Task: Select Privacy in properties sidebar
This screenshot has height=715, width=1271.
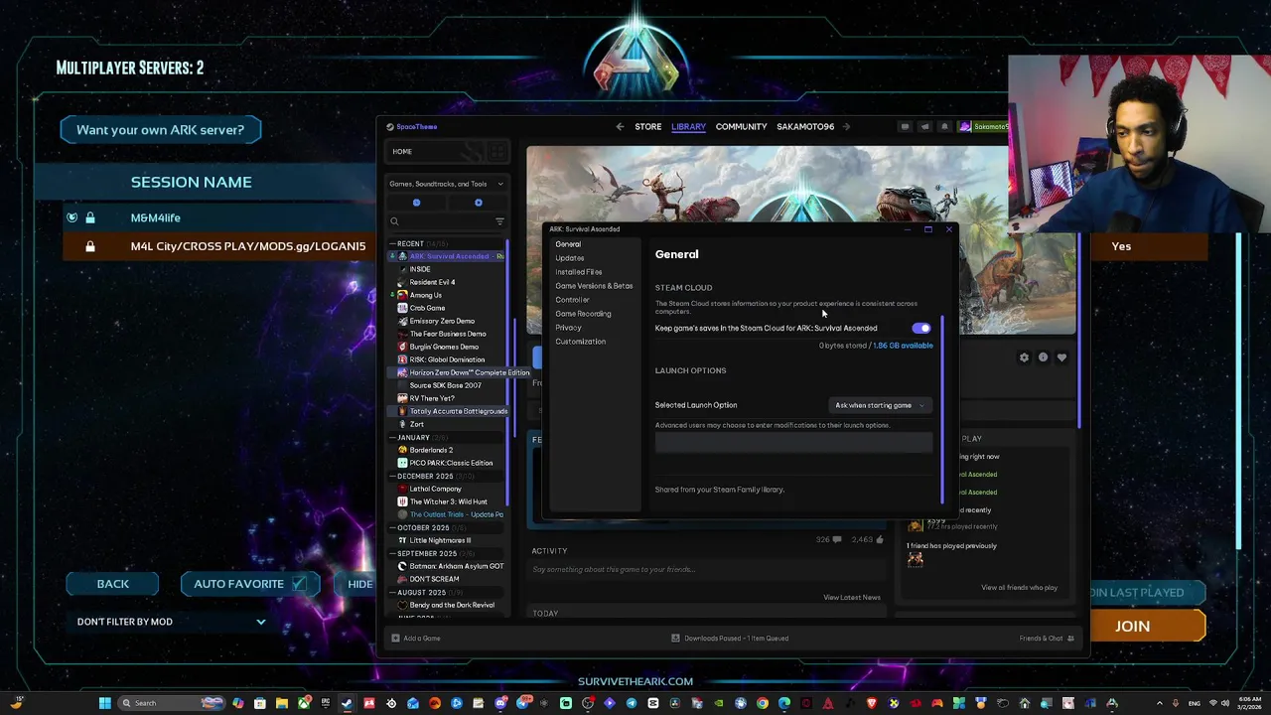Action: pos(569,328)
